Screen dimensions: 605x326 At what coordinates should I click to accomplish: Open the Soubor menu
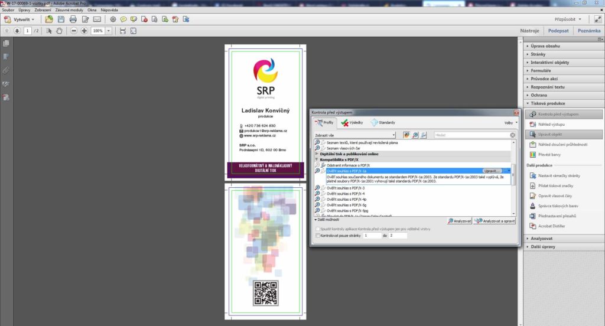pos(8,10)
